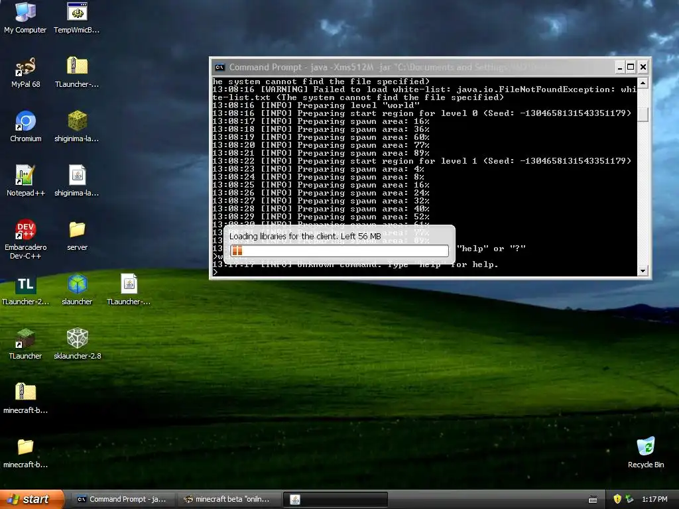Click the Command Prompt scroll down arrow
Image resolution: width=679 pixels, height=509 pixels.
[x=643, y=271]
